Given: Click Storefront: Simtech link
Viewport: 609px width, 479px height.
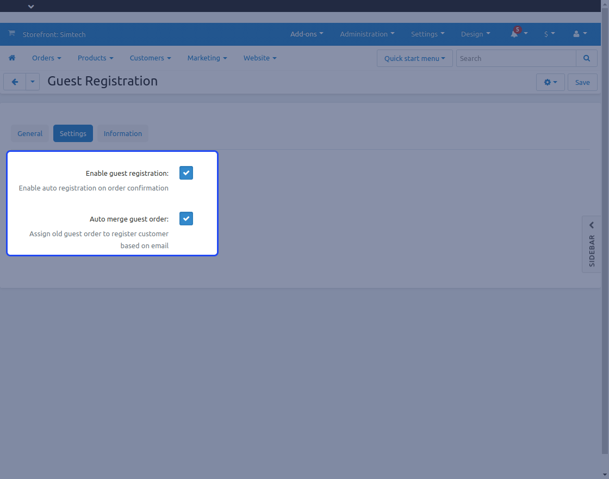Looking at the screenshot, I should click(54, 35).
